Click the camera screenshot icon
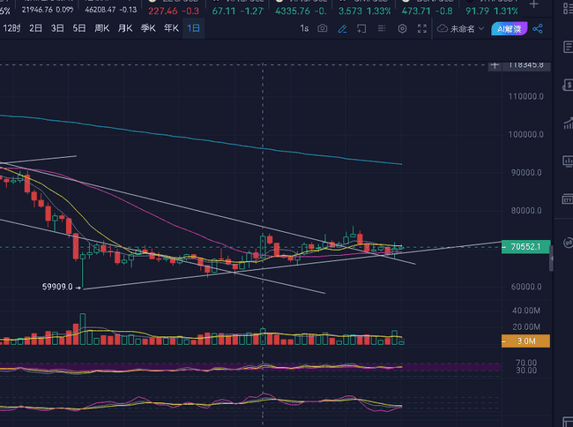 (x=323, y=29)
